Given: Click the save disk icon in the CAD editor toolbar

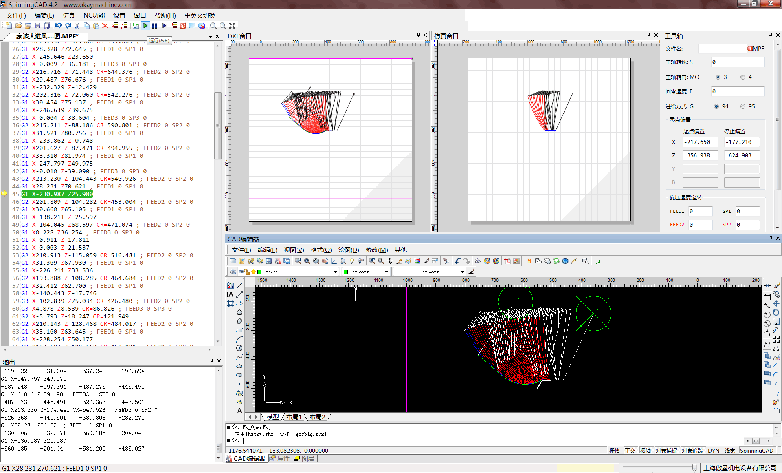Looking at the screenshot, I should pos(269,261).
